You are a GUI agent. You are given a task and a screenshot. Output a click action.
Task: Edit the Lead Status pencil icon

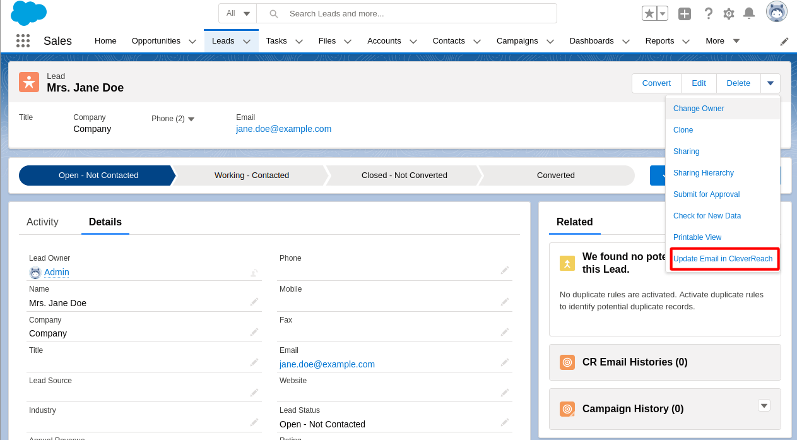pos(505,422)
